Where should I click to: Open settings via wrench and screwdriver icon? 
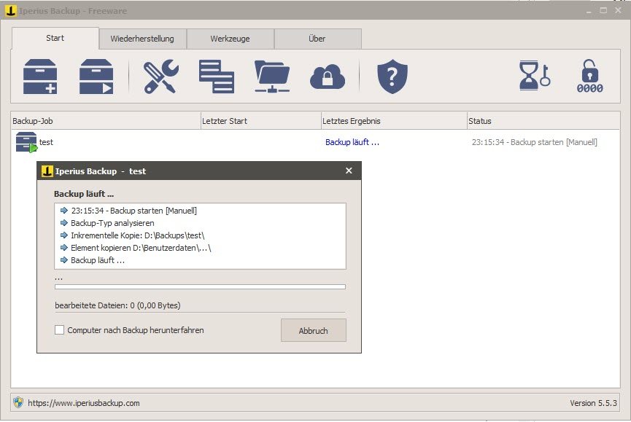coord(160,77)
